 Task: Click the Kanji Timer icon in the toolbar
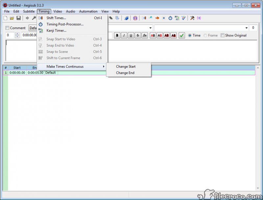pos(177,18)
